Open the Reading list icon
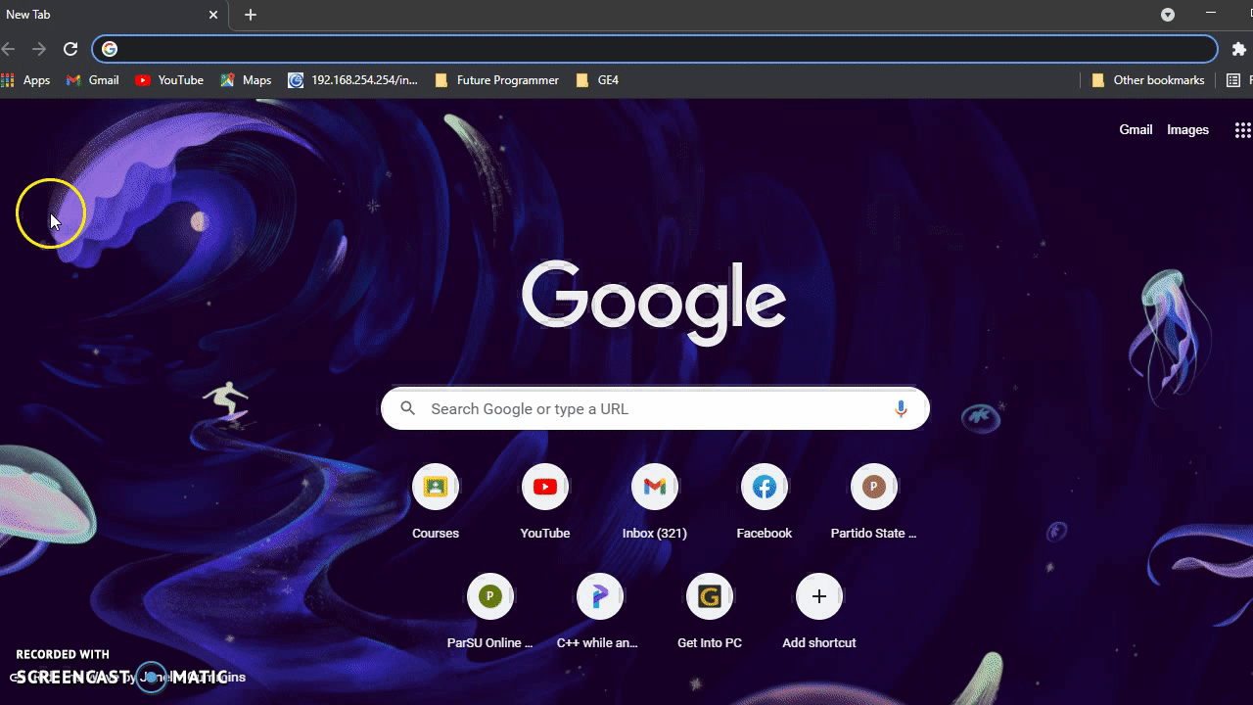Image resolution: width=1253 pixels, height=705 pixels. [1233, 80]
